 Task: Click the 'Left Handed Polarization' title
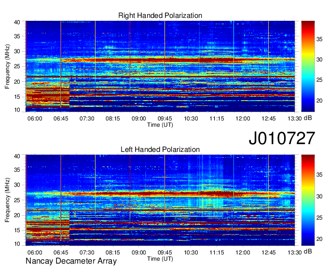(x=160, y=149)
